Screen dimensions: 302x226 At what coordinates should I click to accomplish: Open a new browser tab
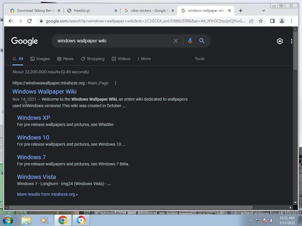coord(241,11)
